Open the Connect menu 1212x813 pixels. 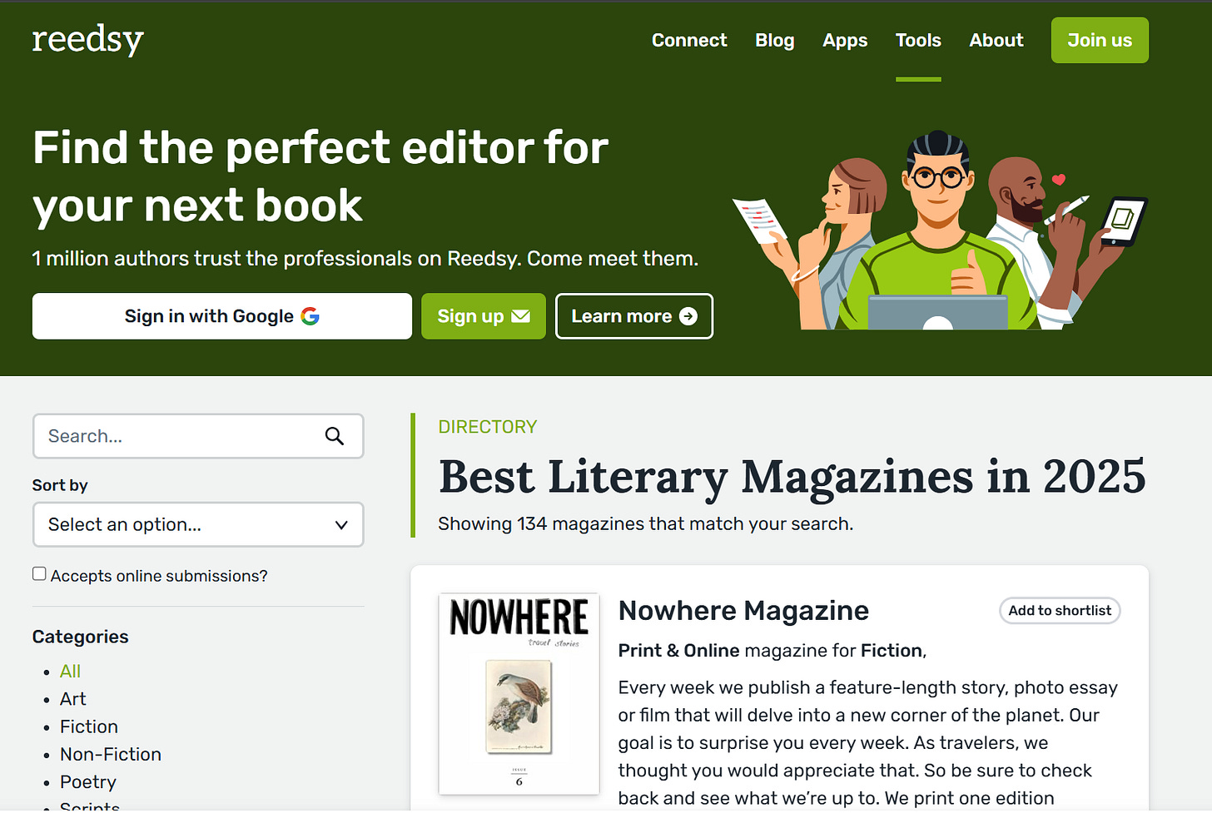coord(689,40)
